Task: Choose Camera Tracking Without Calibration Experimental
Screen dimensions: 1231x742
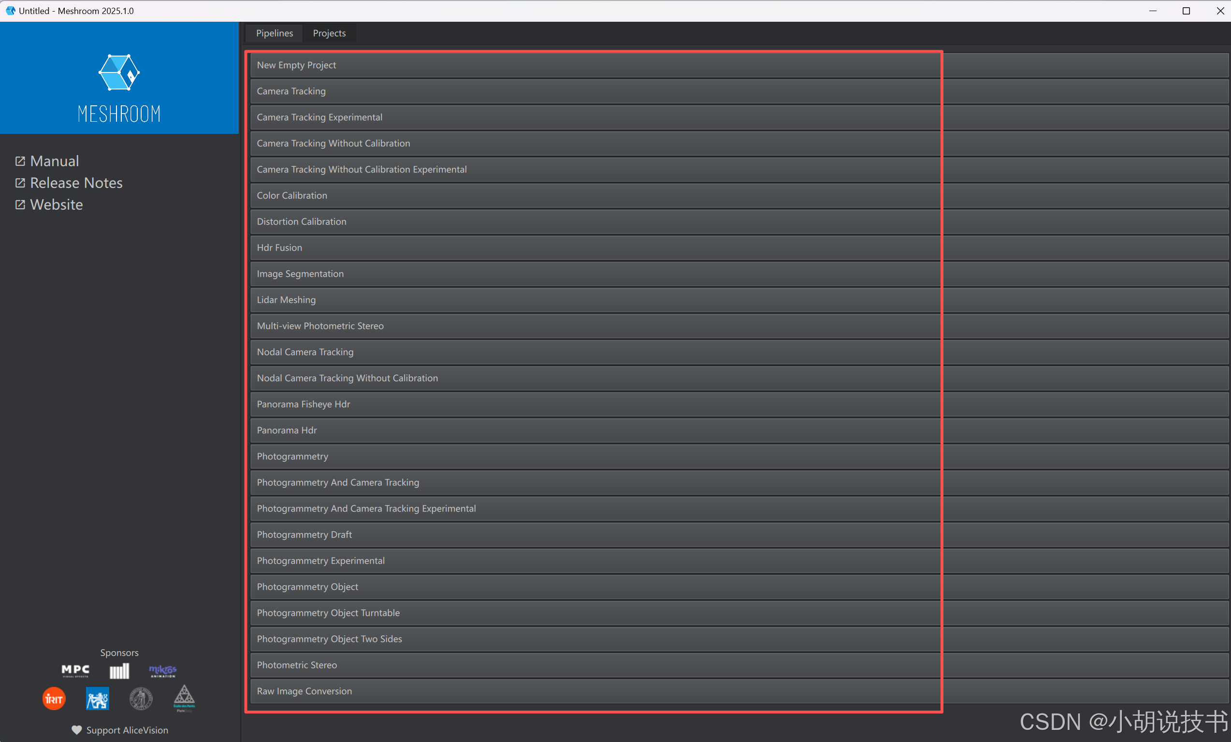Action: coord(739,169)
